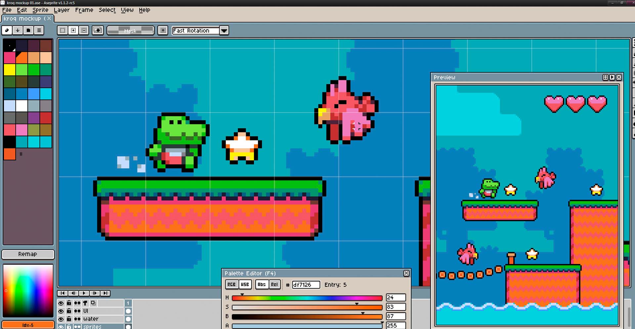Screen dimensions: 635x329
Task: Select the Pencil tool in the toolbar
Action: pyautogui.click(x=7, y=30)
